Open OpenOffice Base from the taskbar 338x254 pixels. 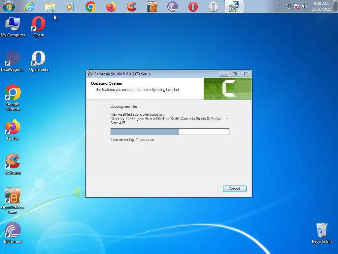pyautogui.click(x=152, y=7)
